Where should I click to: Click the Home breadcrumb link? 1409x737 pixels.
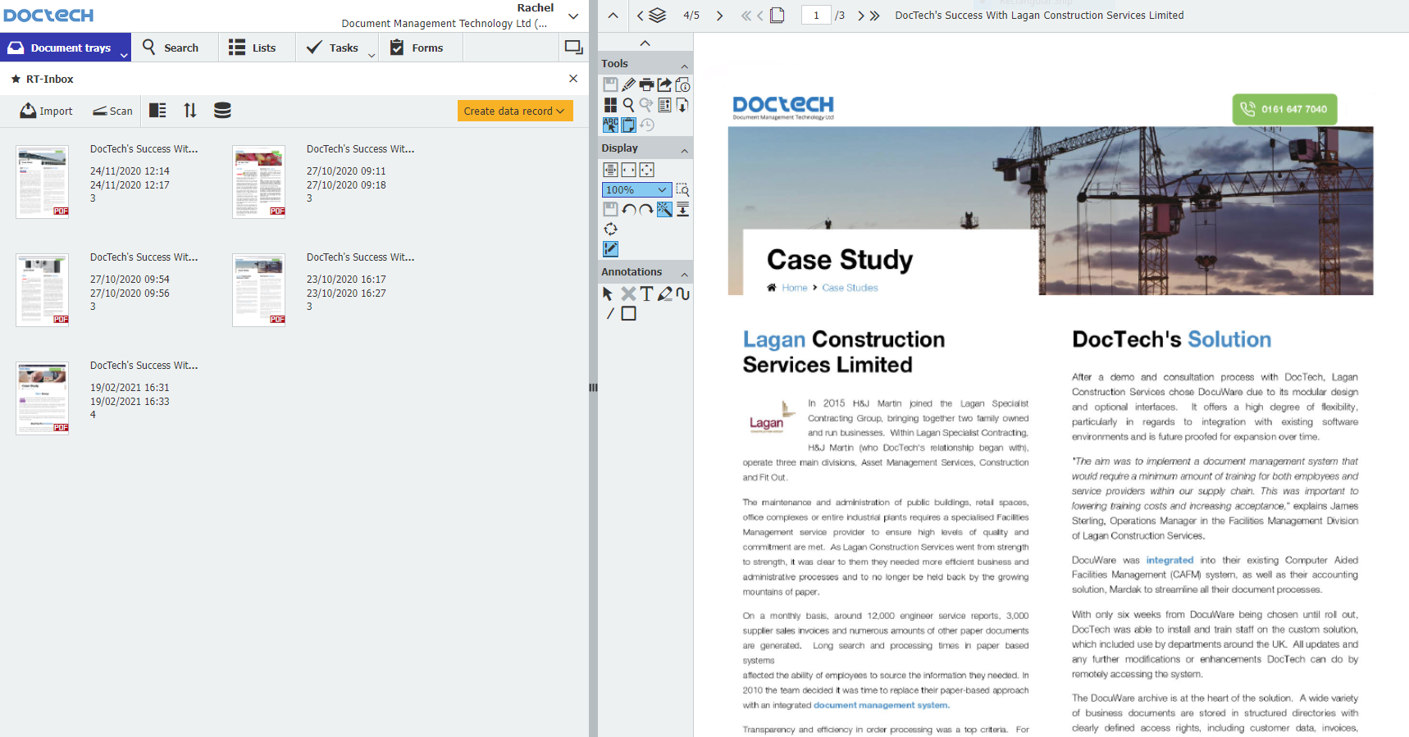coord(795,288)
